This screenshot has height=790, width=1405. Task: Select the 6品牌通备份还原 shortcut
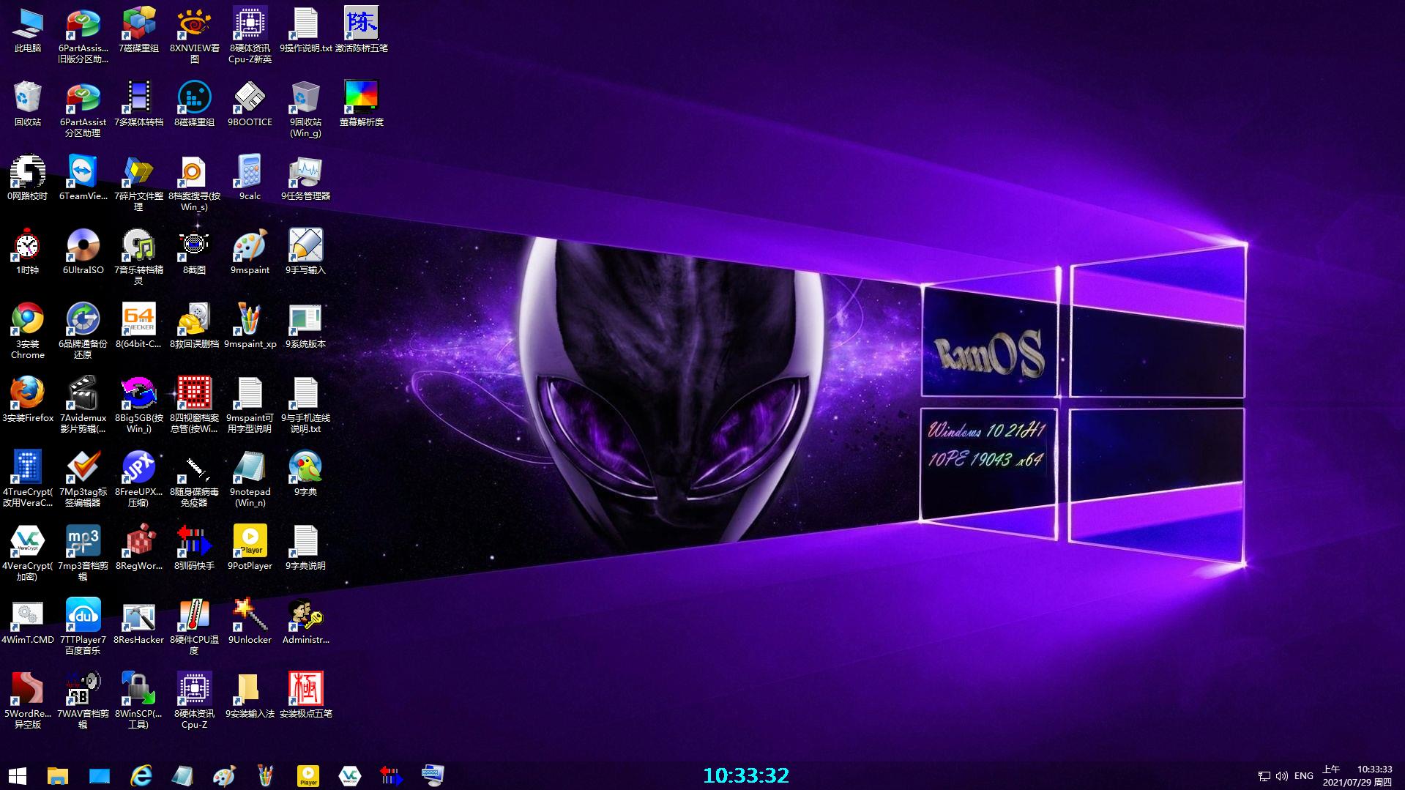[83, 331]
